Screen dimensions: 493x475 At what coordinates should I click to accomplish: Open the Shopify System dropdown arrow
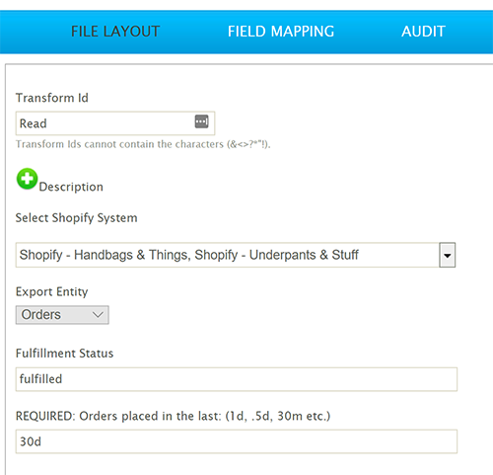pyautogui.click(x=448, y=255)
